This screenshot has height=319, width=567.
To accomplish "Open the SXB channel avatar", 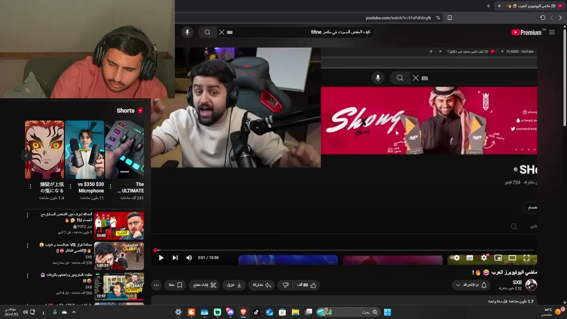I will [531, 285].
